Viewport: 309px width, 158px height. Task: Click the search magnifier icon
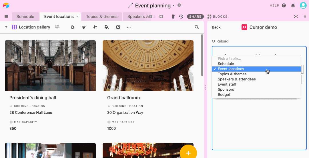tap(197, 27)
